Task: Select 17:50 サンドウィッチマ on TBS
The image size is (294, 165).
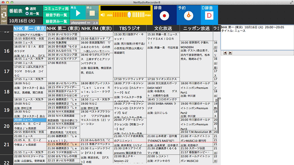Action: click(130, 79)
